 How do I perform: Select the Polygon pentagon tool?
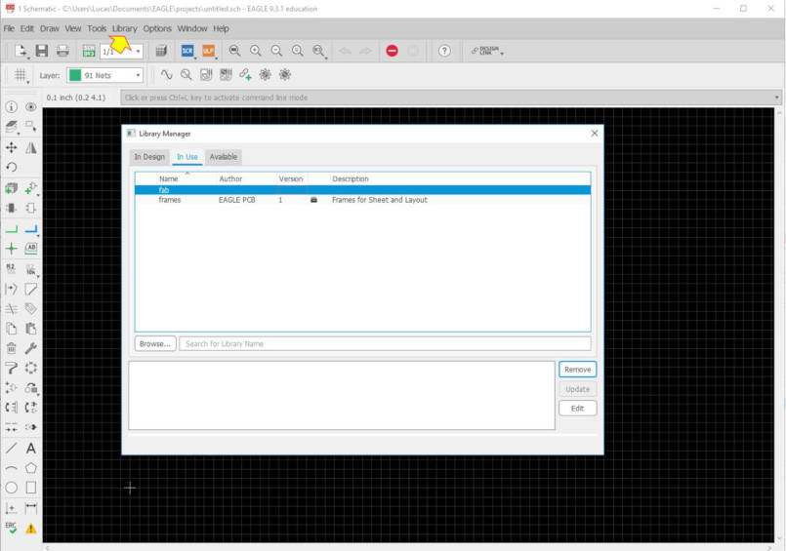coord(31,468)
